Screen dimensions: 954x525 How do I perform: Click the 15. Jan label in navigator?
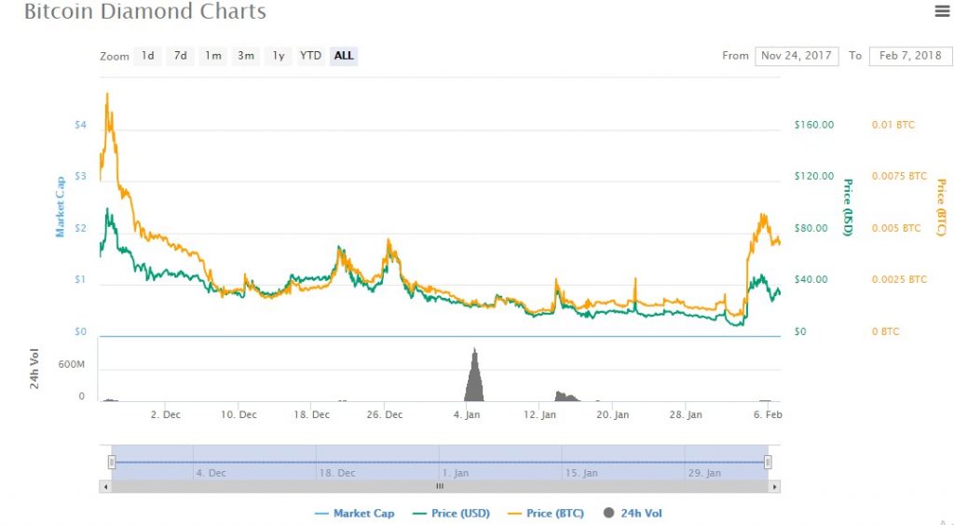(x=581, y=473)
